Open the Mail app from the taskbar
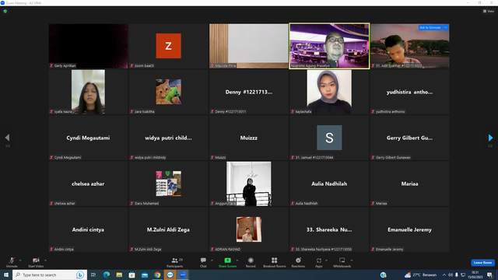The width and height of the screenshot is (498, 280). pyautogui.click(x=145, y=275)
